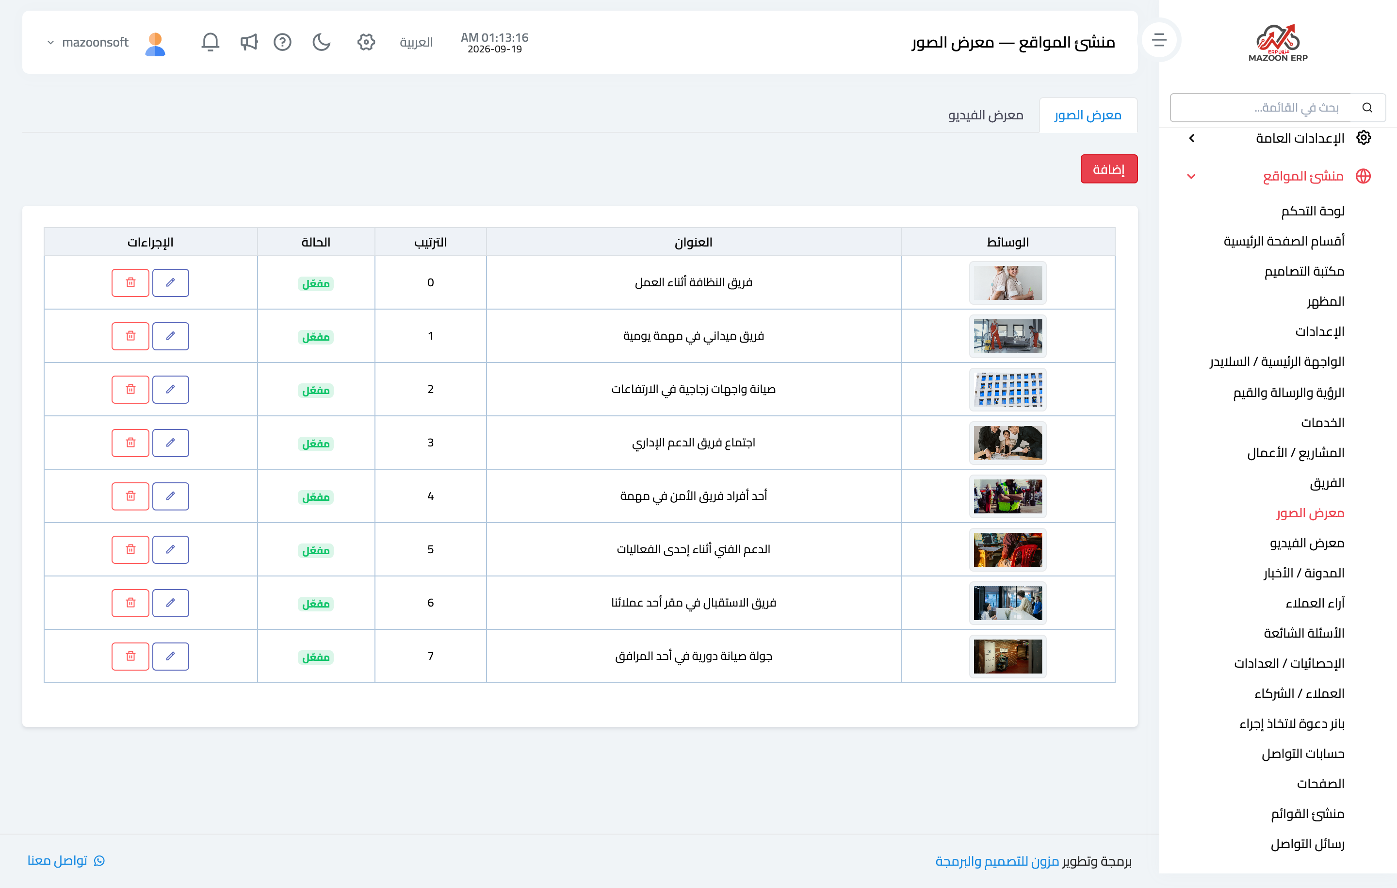Edit row الدعم الفني أثناء إحدى الفعاليات
Screen dimensions: 1397x888
coord(171,550)
